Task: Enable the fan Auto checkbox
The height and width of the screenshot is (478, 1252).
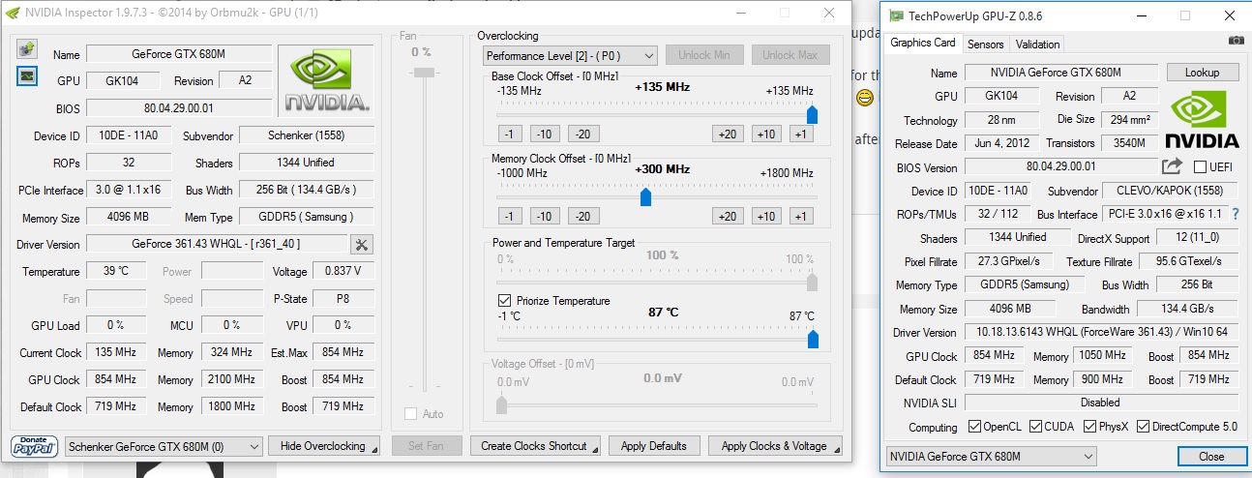Action: [411, 414]
